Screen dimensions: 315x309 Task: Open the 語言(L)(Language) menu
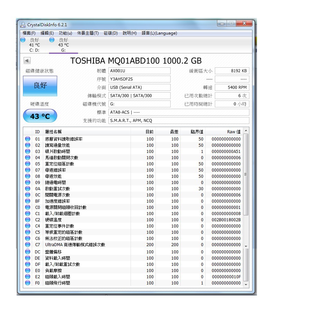pyautogui.click(x=159, y=33)
